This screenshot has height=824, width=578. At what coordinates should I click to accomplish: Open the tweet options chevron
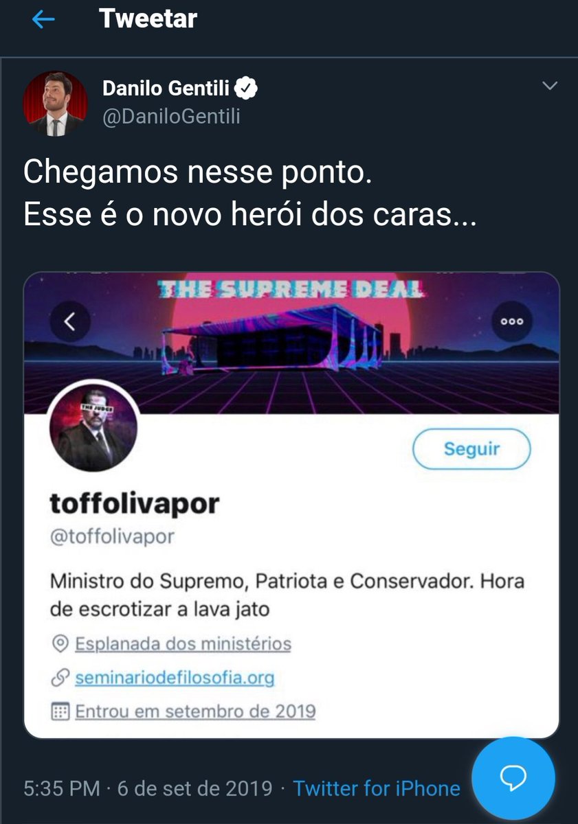click(550, 86)
